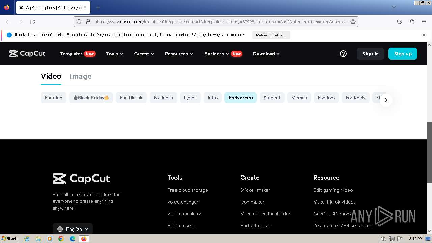
Task: Open Video resizer link
Action: [x=182, y=225]
